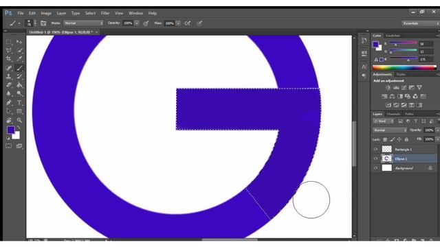
Task: Select the Rectangle shape tool
Action: [x=19, y=111]
